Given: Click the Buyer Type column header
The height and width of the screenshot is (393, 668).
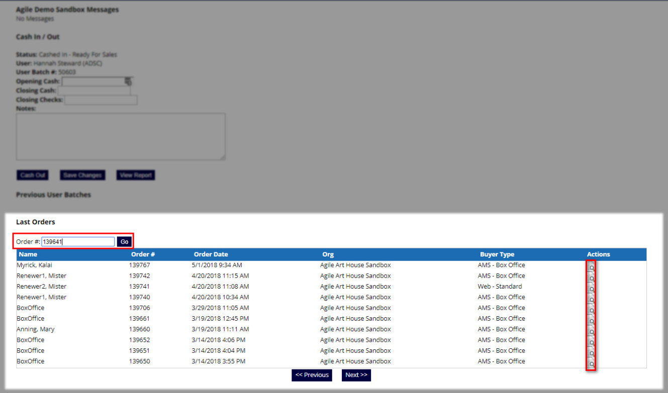Looking at the screenshot, I should pyautogui.click(x=497, y=254).
